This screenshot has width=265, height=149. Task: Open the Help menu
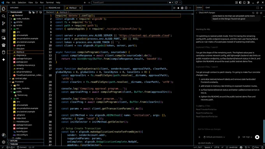coord(58,3)
